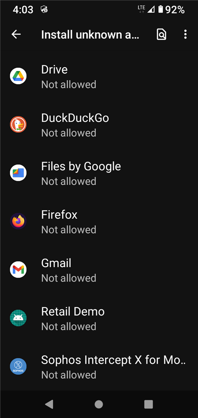
Task: Open Retail Demo permission entry
Action: 99,318
